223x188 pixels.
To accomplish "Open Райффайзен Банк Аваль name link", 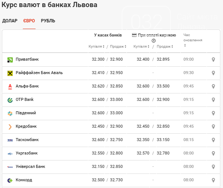I will [x=39, y=73].
